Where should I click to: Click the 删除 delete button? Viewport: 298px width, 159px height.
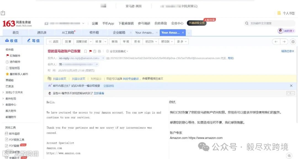pyautogui.click(x=115, y=41)
